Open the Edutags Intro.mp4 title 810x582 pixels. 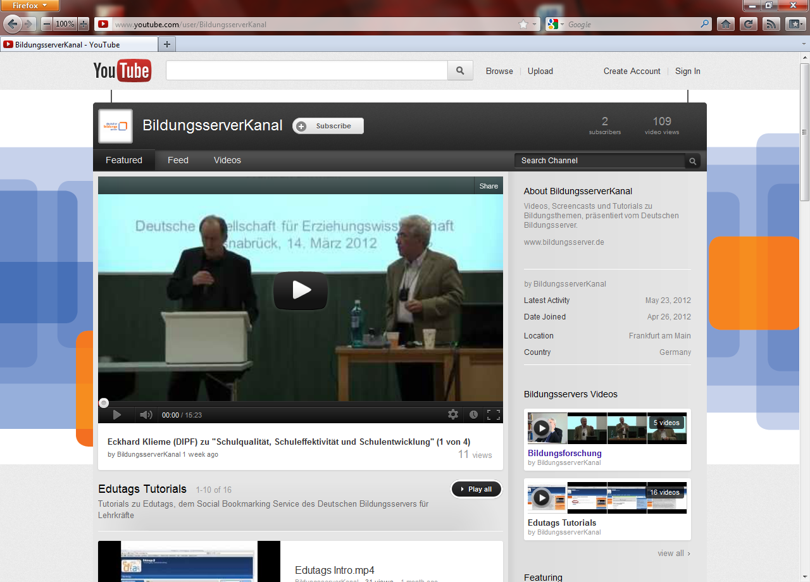[x=335, y=570]
